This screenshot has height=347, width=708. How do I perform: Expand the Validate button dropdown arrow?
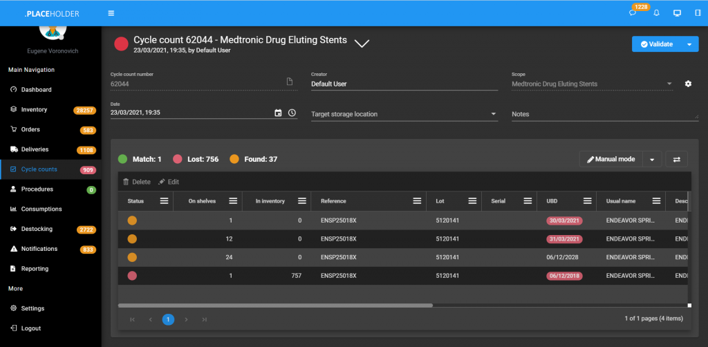(689, 44)
